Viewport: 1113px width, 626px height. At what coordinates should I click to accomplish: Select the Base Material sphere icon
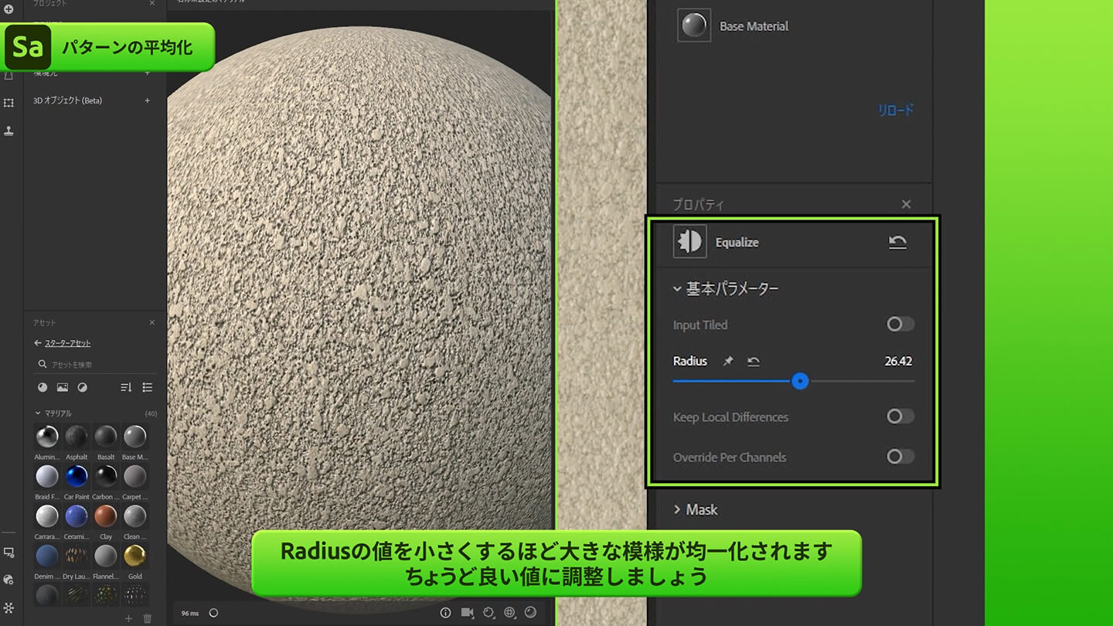(x=693, y=26)
